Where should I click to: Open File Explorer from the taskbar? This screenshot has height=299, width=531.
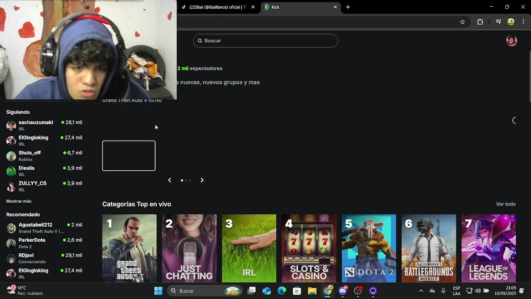click(x=312, y=291)
